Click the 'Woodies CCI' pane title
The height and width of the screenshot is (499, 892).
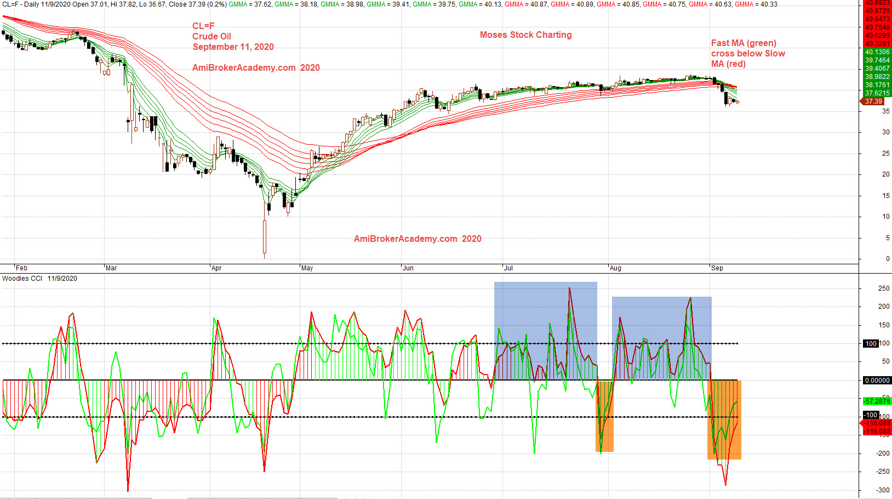pos(22,279)
